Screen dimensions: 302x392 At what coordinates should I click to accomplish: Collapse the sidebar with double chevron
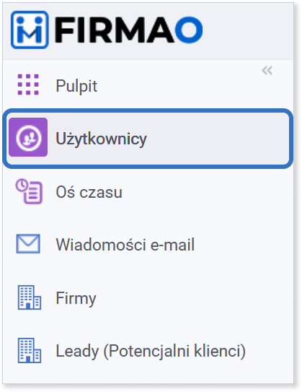[x=267, y=71]
